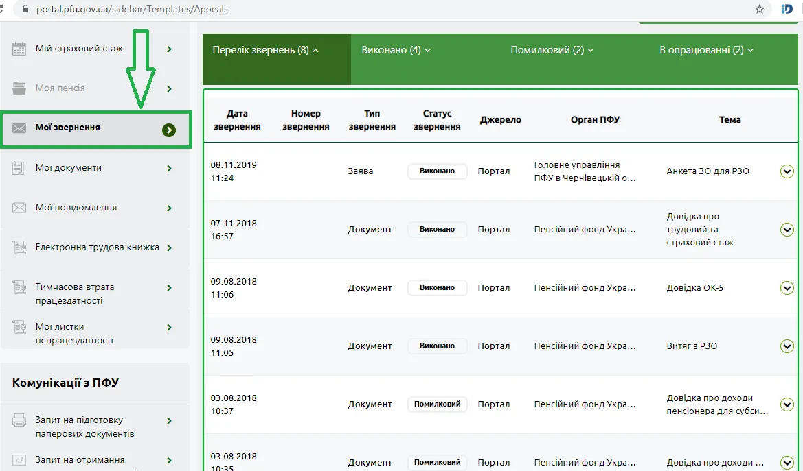Click Виконано status badge for 09.08.2018 11:06 appeal
The image size is (803, 471).
coord(438,288)
